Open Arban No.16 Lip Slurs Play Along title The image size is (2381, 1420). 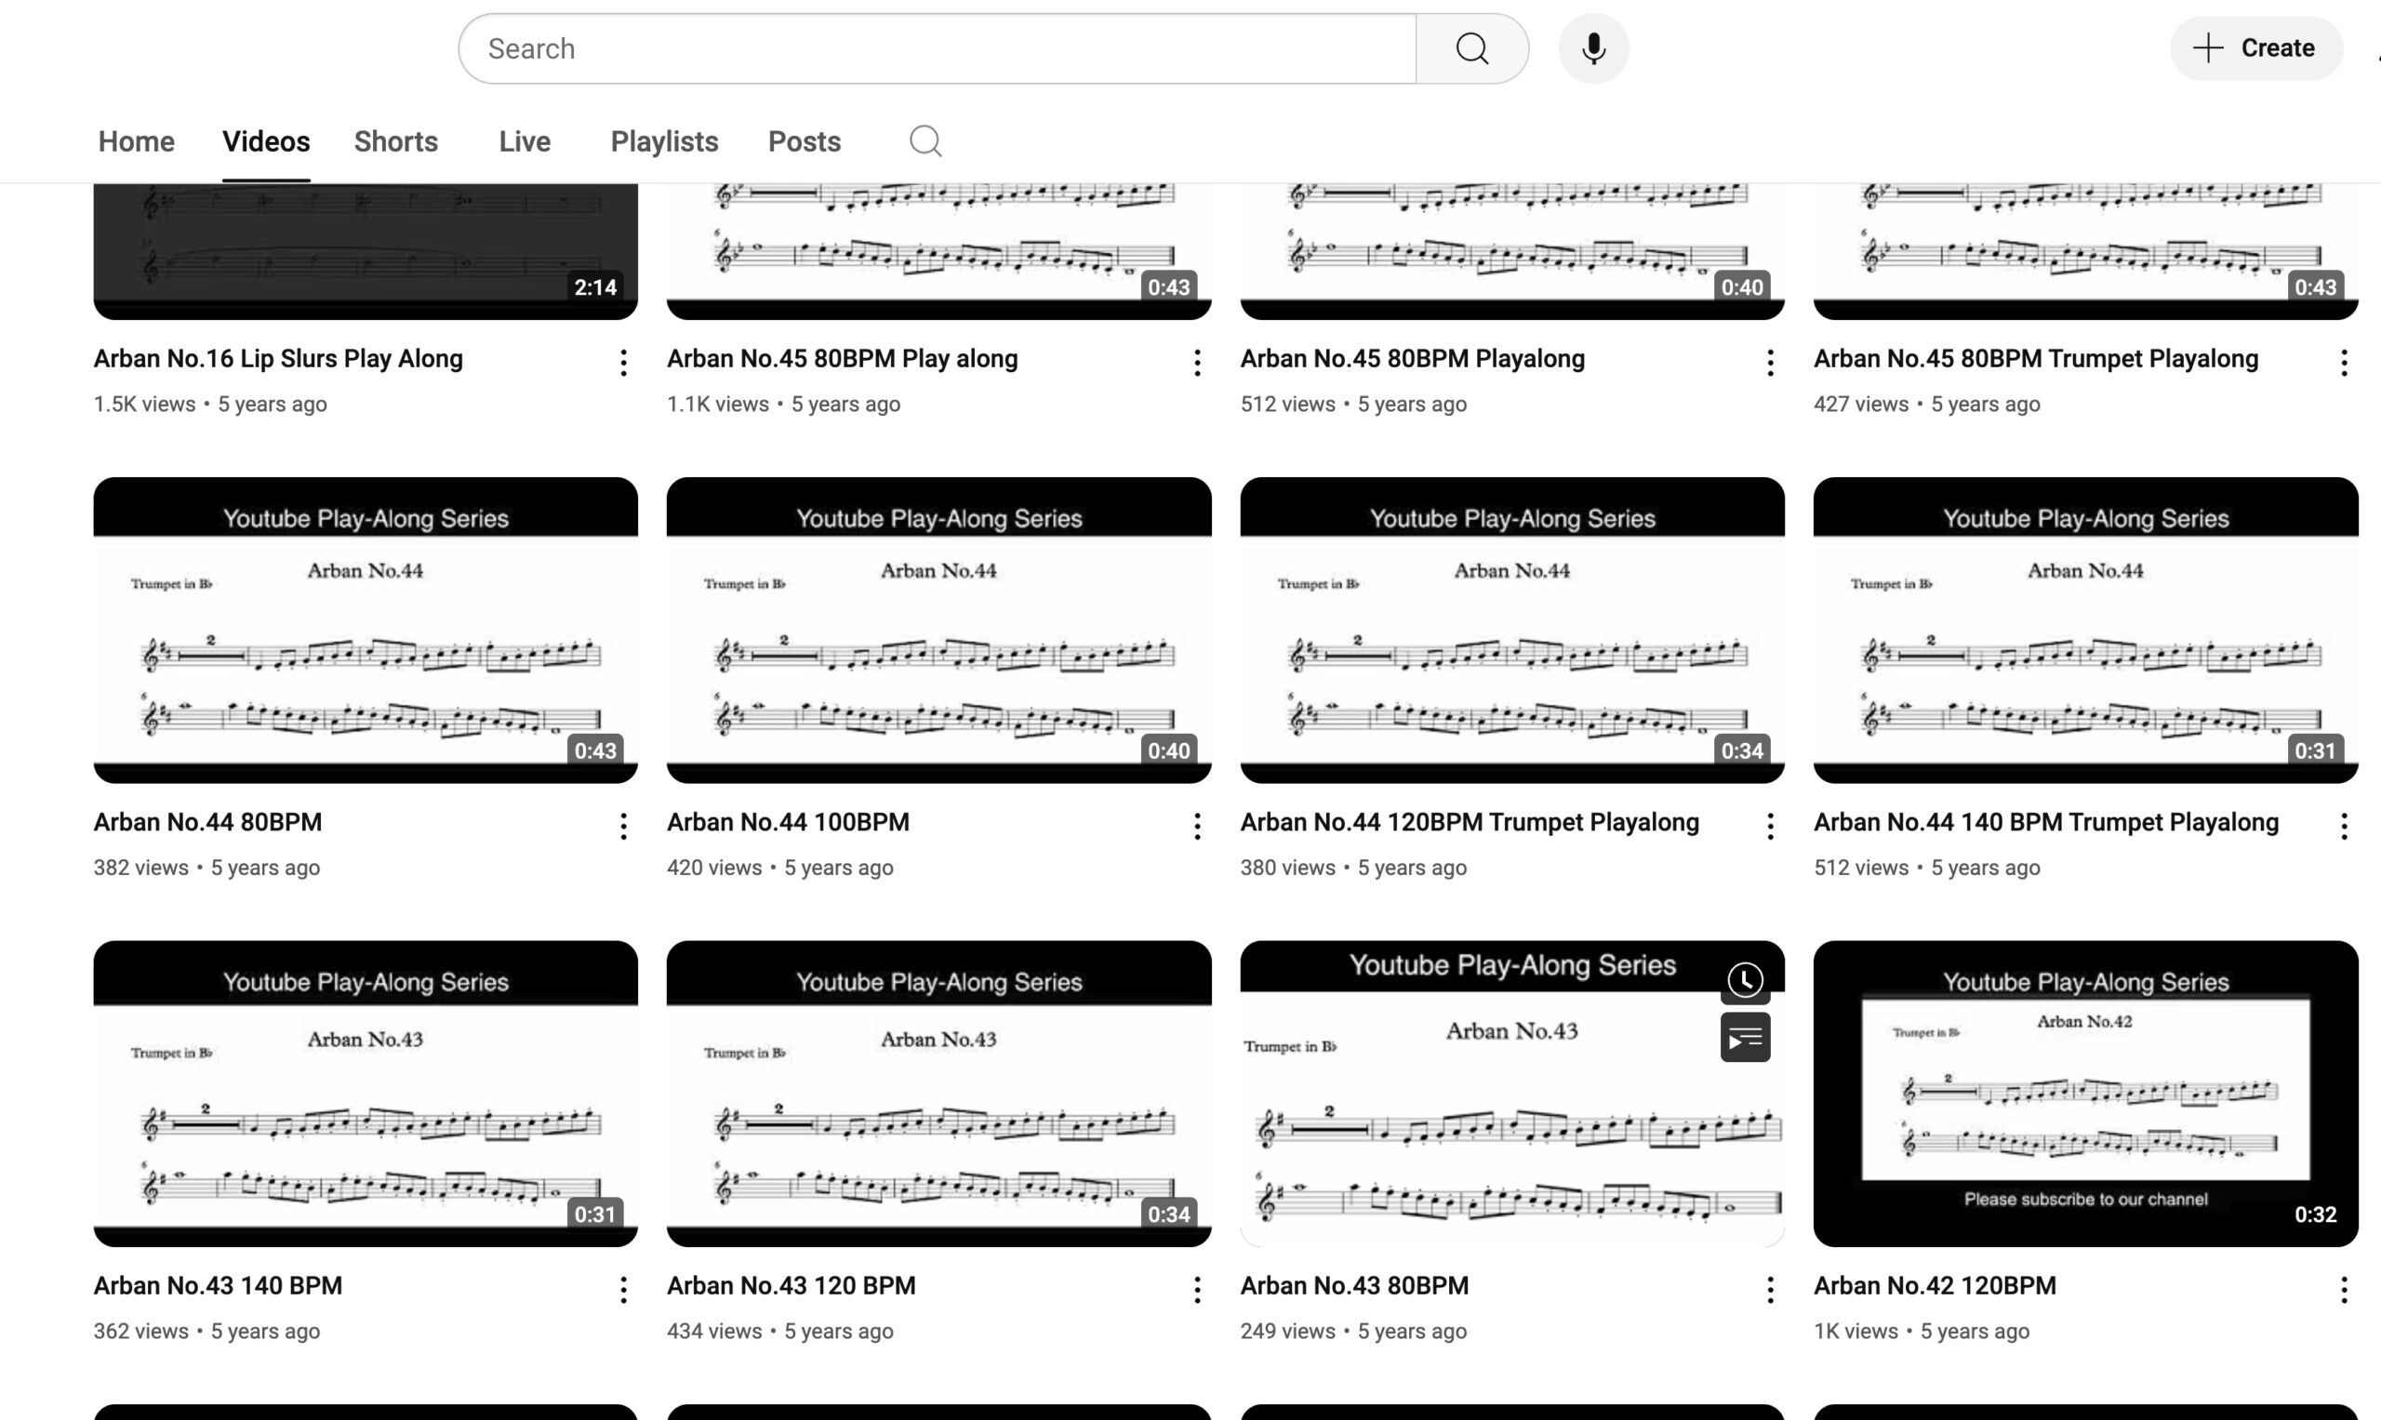278,359
